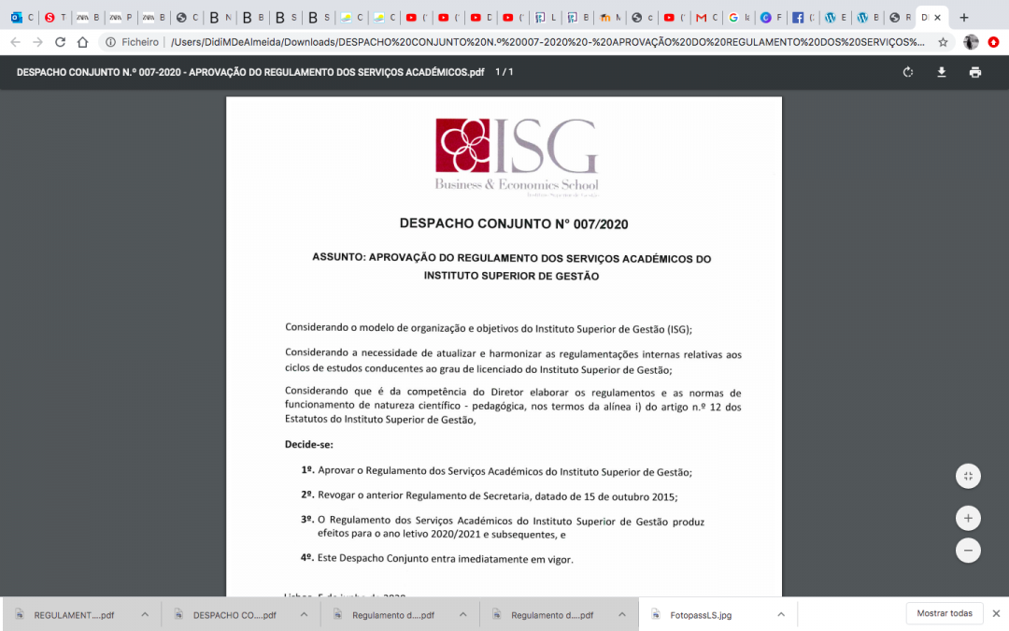Click Mostrar todas in download bar

coord(944,612)
